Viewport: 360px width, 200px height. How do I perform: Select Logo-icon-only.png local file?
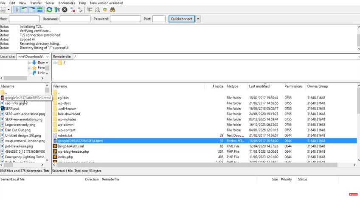pyautogui.click(x=20, y=125)
